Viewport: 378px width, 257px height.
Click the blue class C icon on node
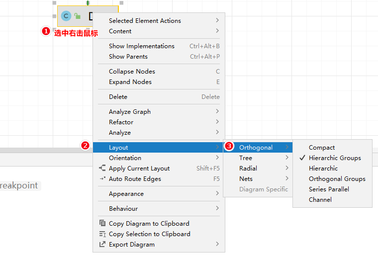click(x=66, y=16)
